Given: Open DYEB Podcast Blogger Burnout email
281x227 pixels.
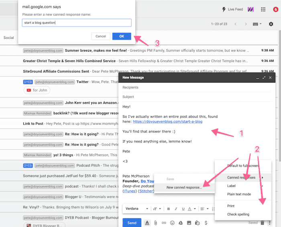Looking at the screenshot, I should click(x=59, y=218).
